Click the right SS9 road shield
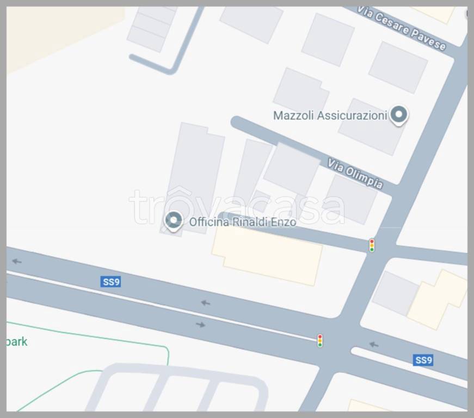 [423, 360]
